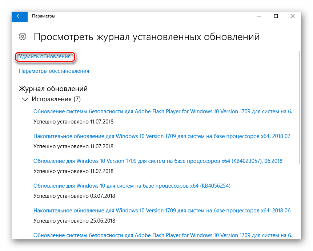Select the KB4023057 update link
This screenshot has width=313, height=251.
158,161
